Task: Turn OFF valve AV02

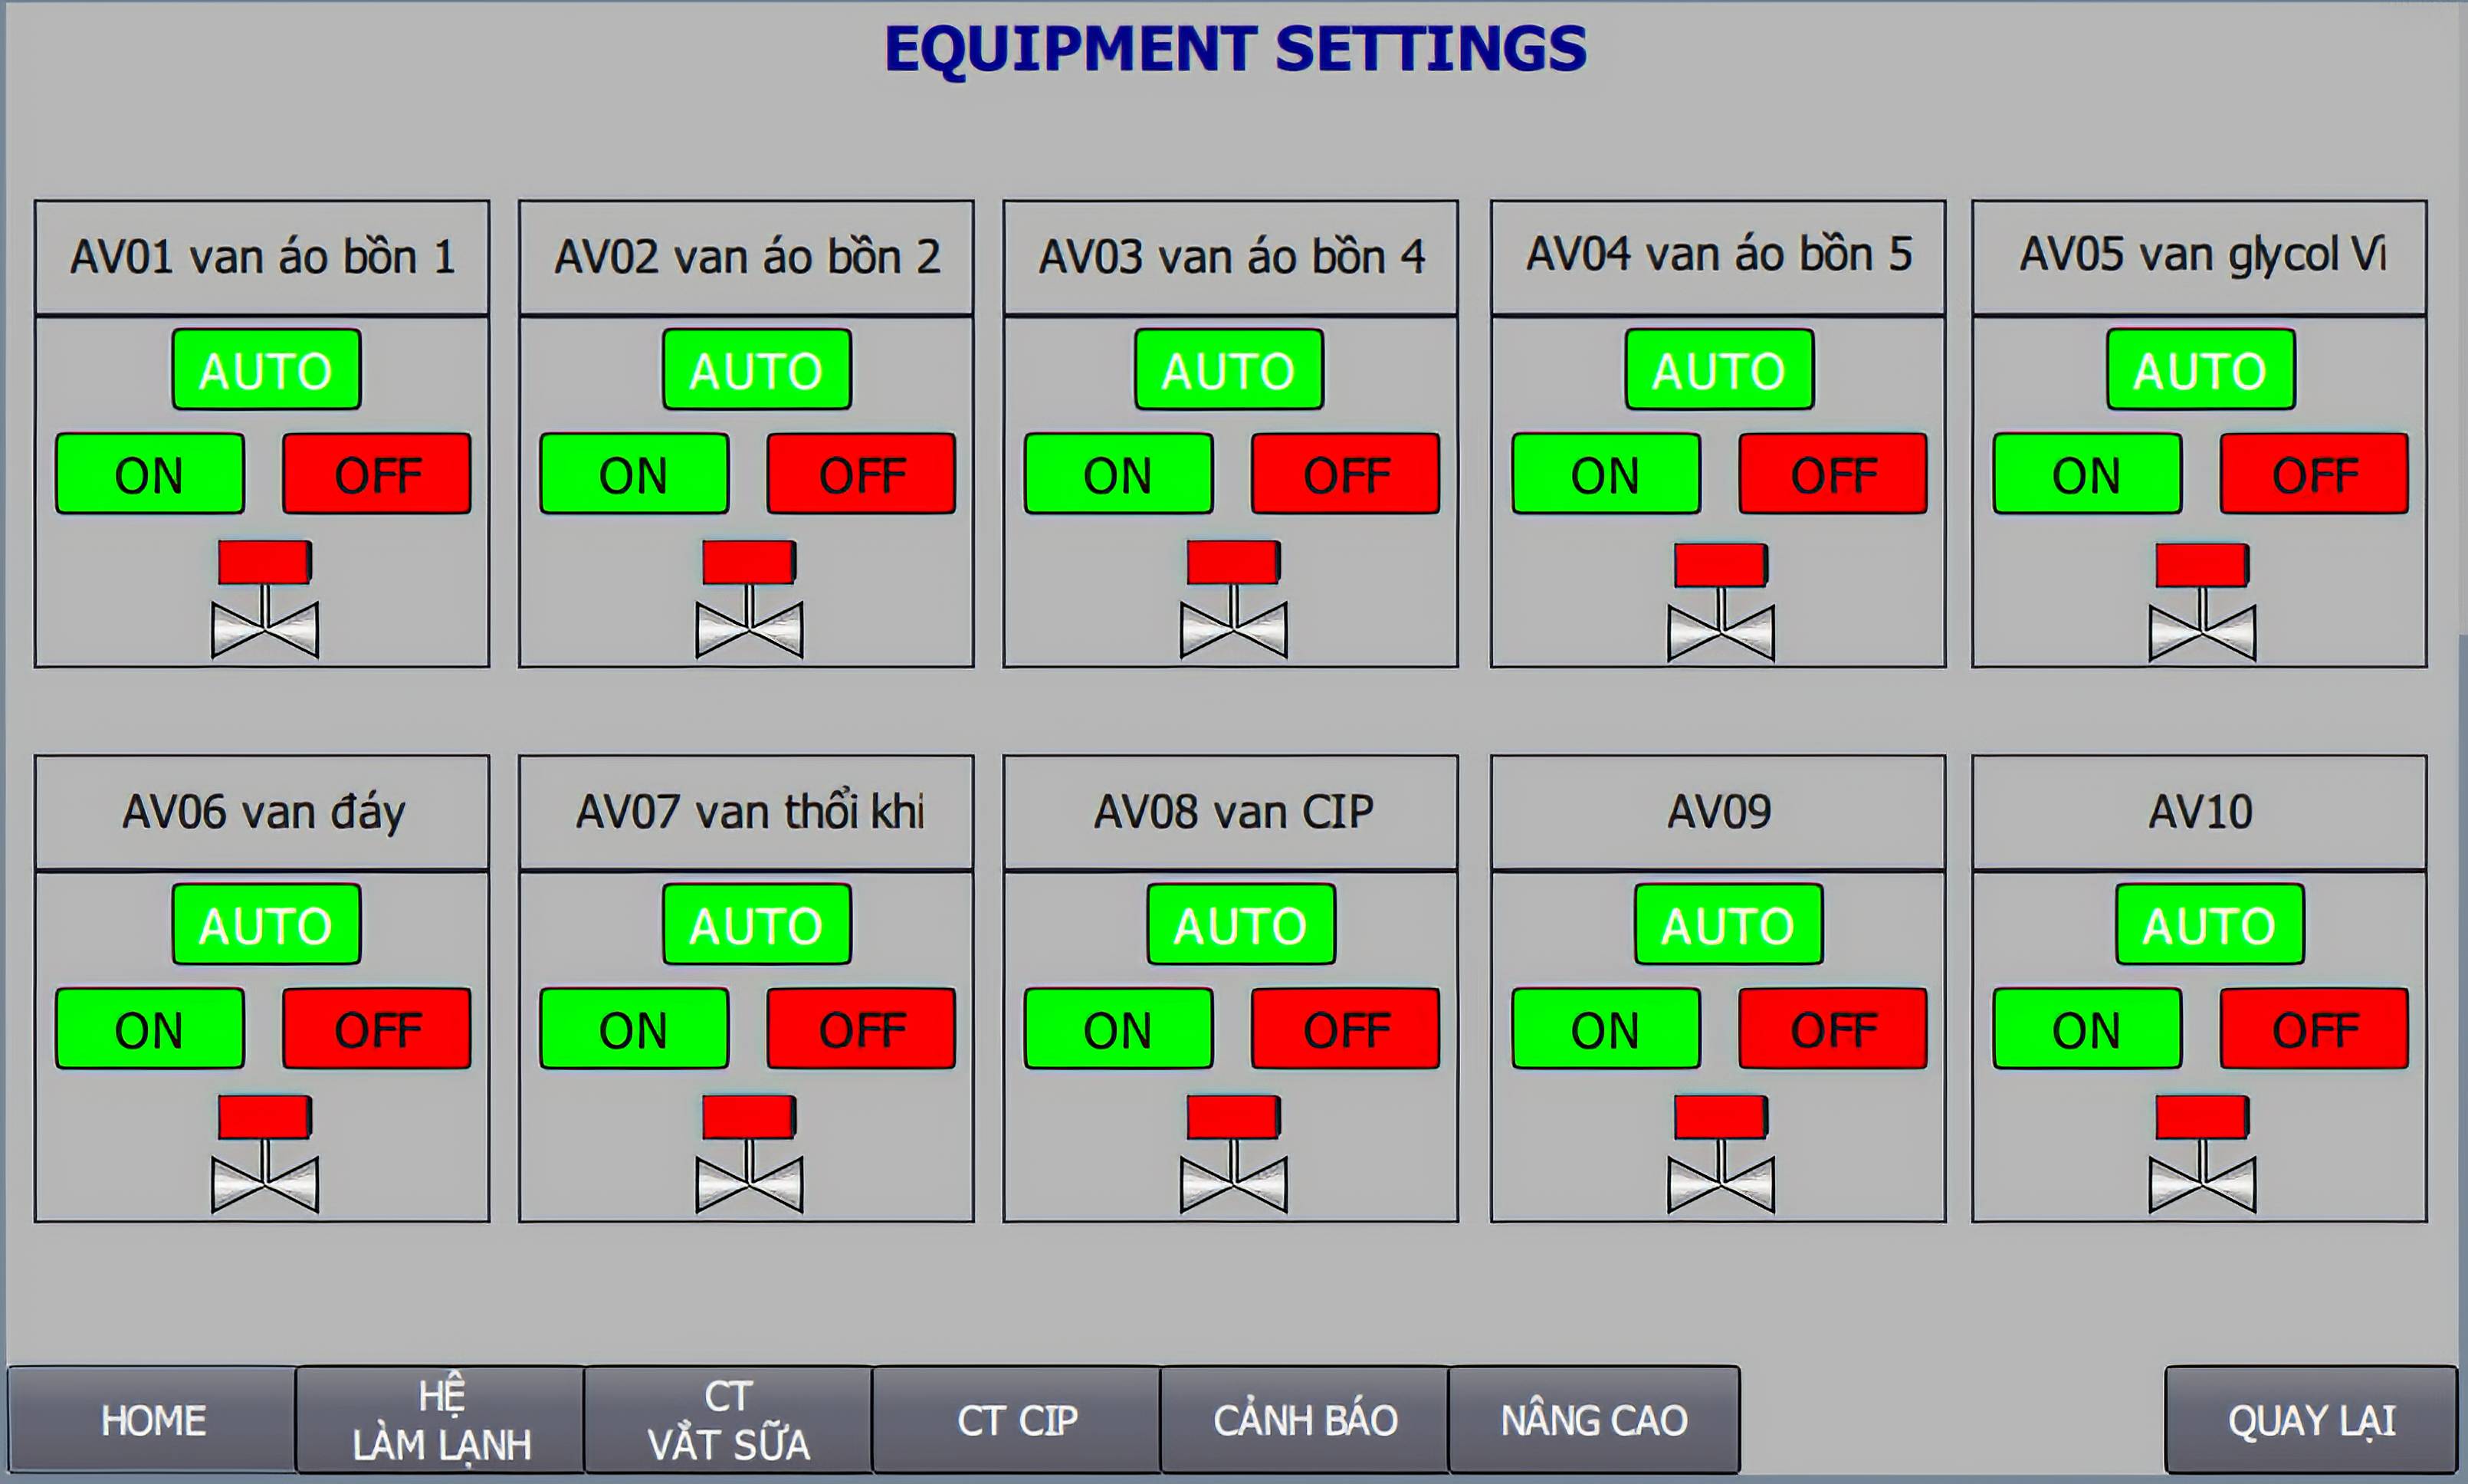Action: [x=862, y=474]
